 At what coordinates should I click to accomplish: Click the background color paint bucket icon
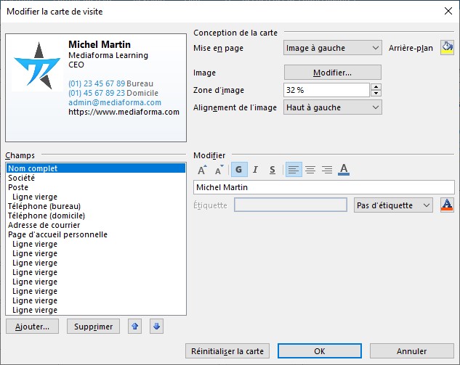[446, 48]
